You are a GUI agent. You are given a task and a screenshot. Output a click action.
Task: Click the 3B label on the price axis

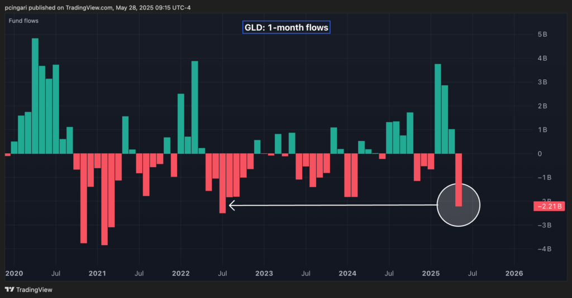click(542, 82)
